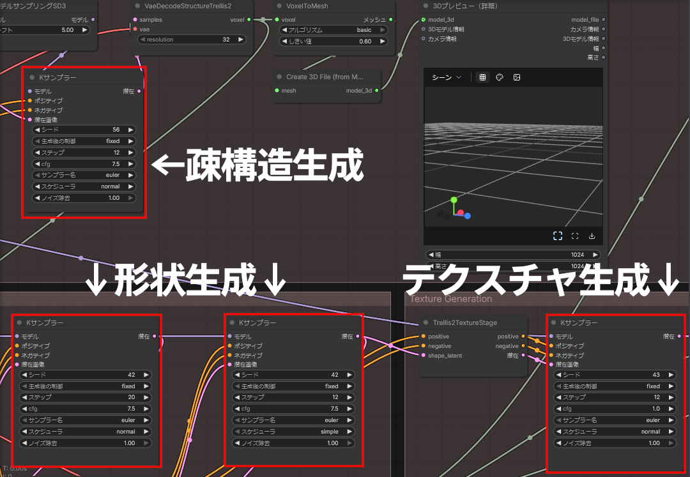Click the positive output port on Trellis2TextureStage
The width and height of the screenshot is (690, 477).
(523, 337)
